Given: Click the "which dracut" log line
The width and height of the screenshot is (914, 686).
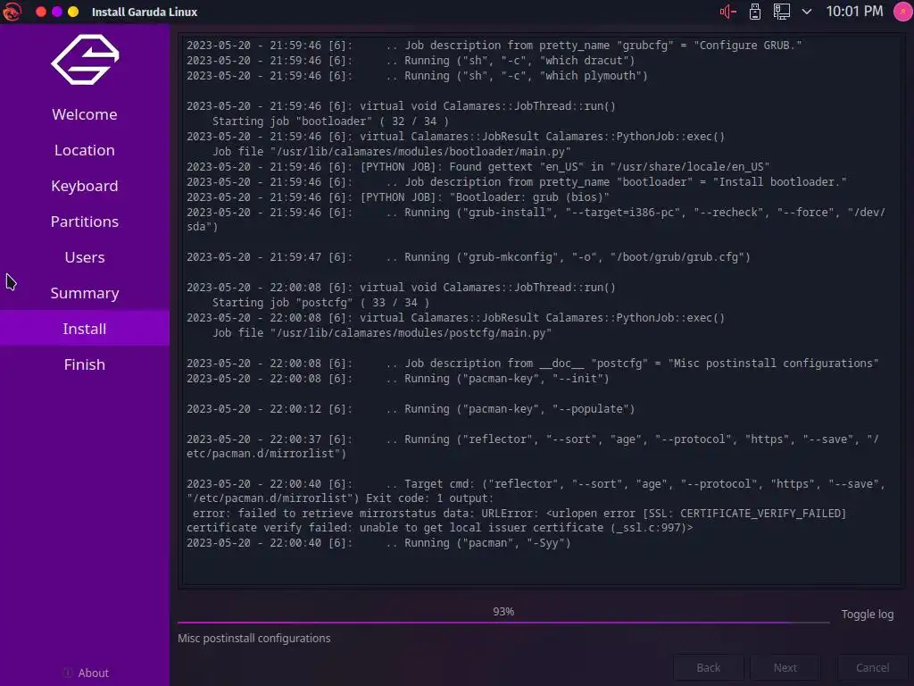Looking at the screenshot, I should 411,61.
